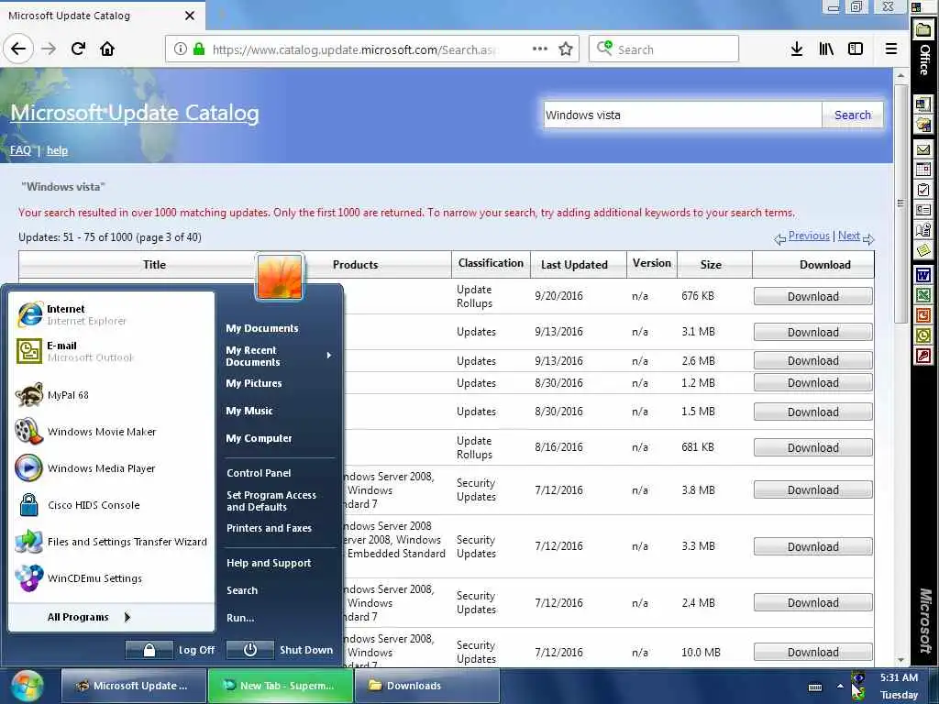Open the browser downloads arrow icon
This screenshot has height=704, width=939.
coord(797,49)
